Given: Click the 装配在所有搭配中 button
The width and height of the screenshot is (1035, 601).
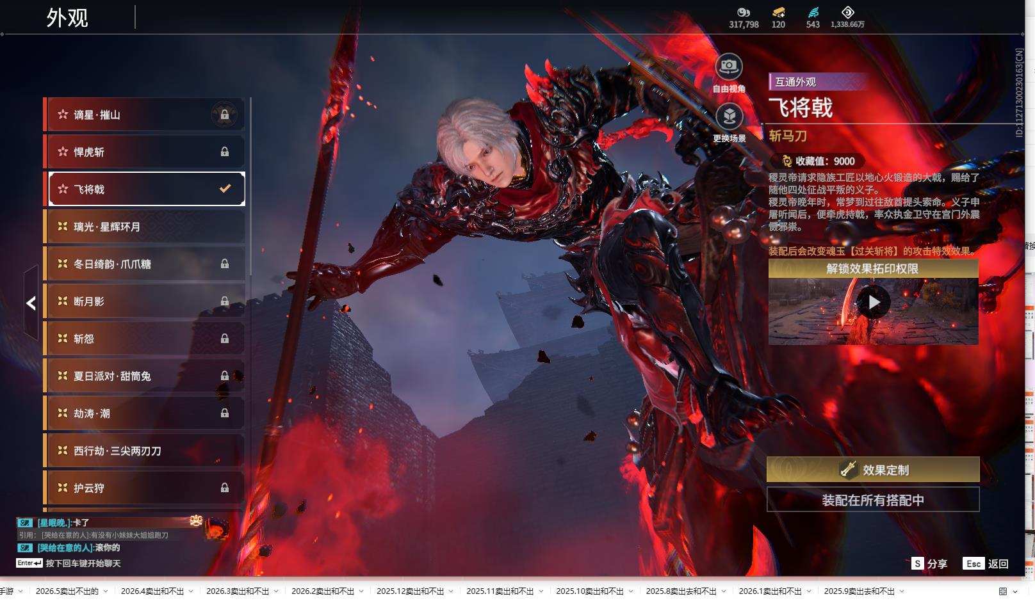Looking at the screenshot, I should click(873, 500).
